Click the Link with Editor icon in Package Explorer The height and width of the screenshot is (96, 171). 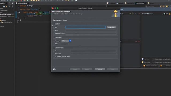(x=6, y=6)
